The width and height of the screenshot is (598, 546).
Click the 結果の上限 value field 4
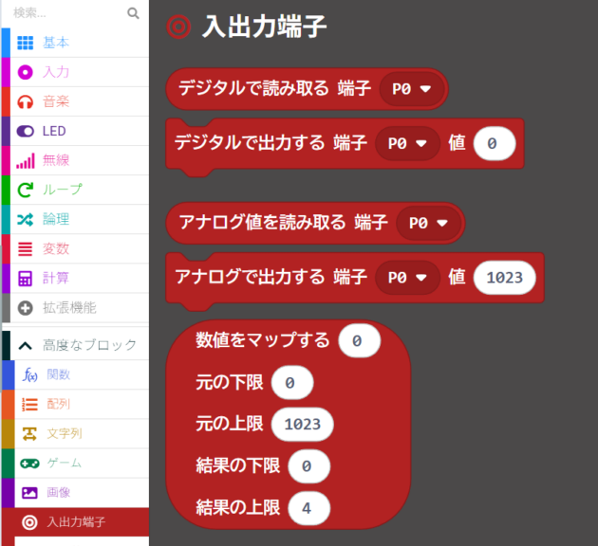308,507
